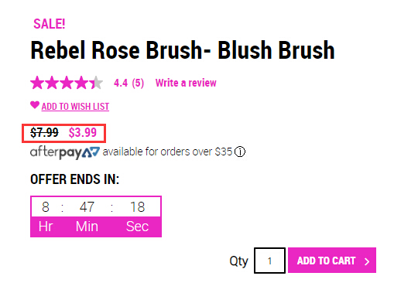Click the third pink rating star

click(67, 83)
